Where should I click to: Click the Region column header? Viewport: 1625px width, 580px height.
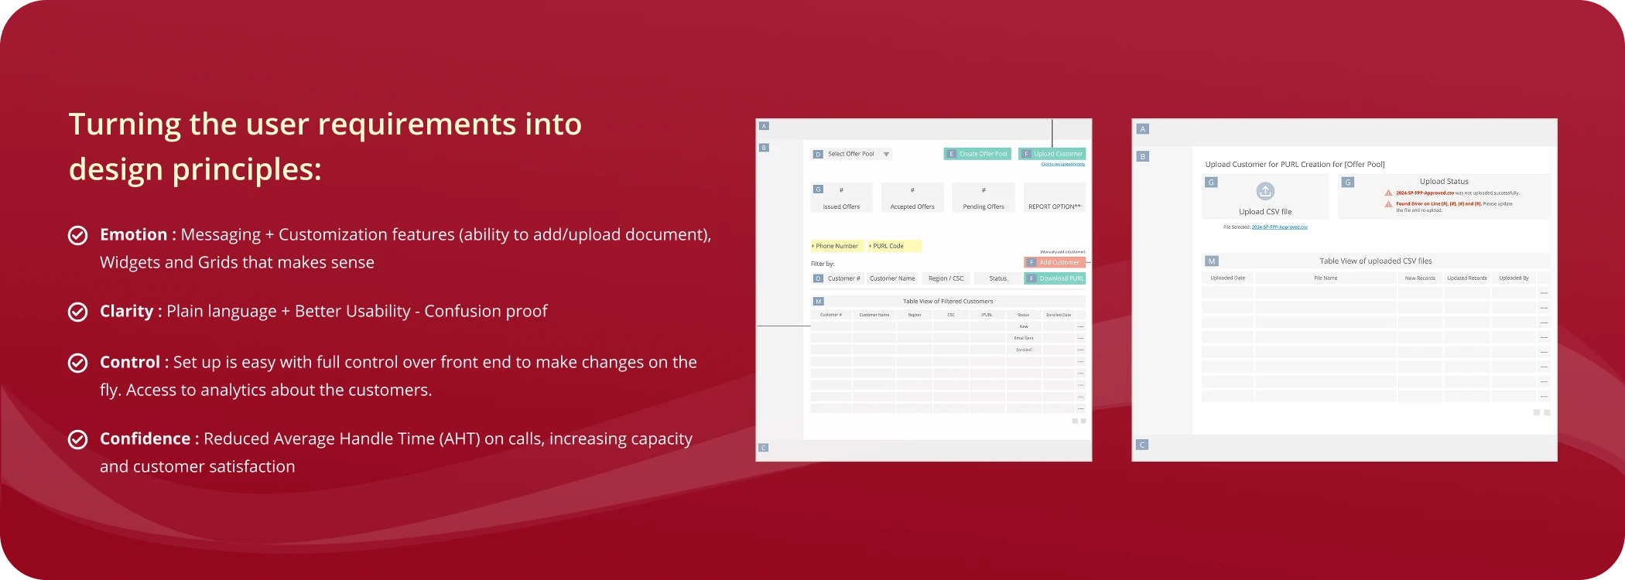(915, 315)
